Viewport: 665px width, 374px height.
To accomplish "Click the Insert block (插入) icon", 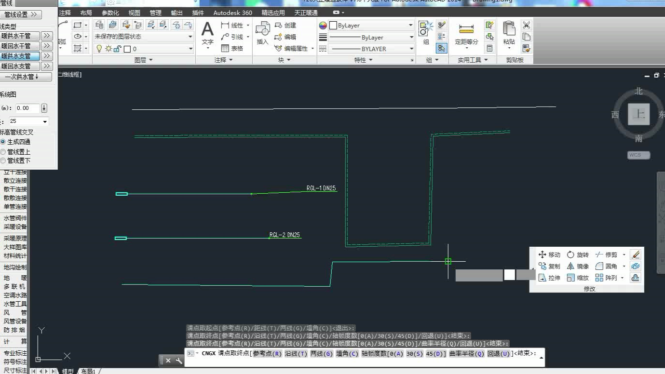I will (262, 33).
